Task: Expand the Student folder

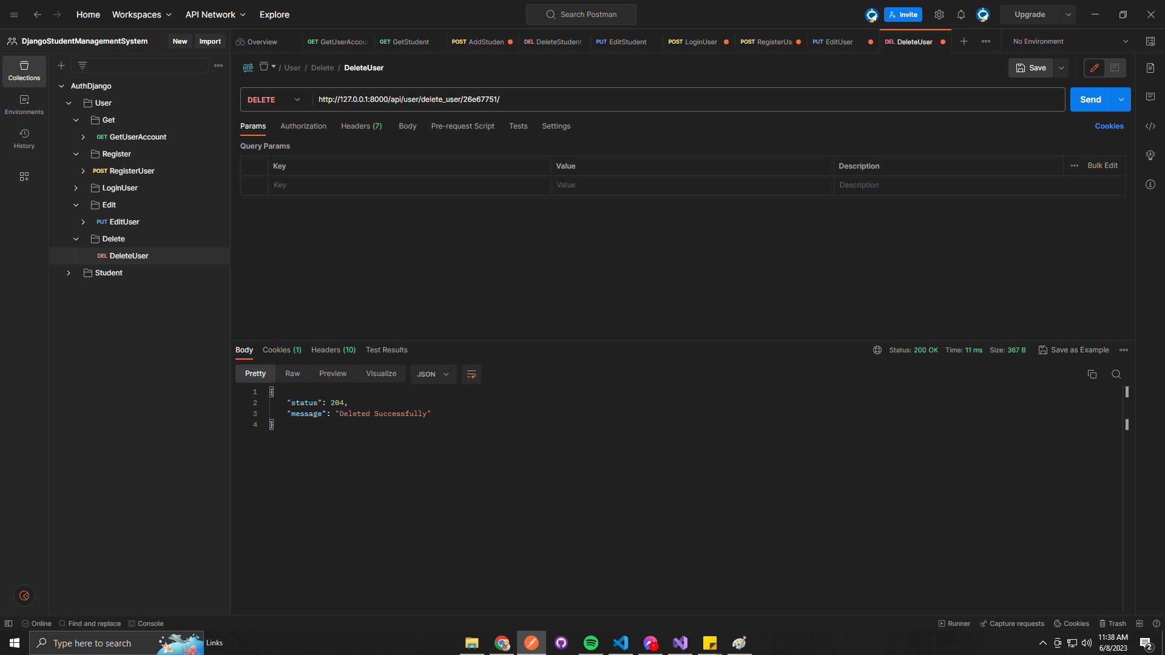Action: click(x=69, y=272)
